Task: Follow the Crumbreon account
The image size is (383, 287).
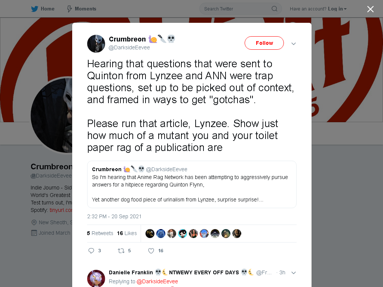Action: click(x=264, y=43)
